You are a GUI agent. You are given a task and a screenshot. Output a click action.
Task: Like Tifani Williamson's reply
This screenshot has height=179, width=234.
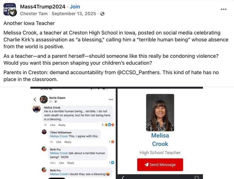point(58,142)
